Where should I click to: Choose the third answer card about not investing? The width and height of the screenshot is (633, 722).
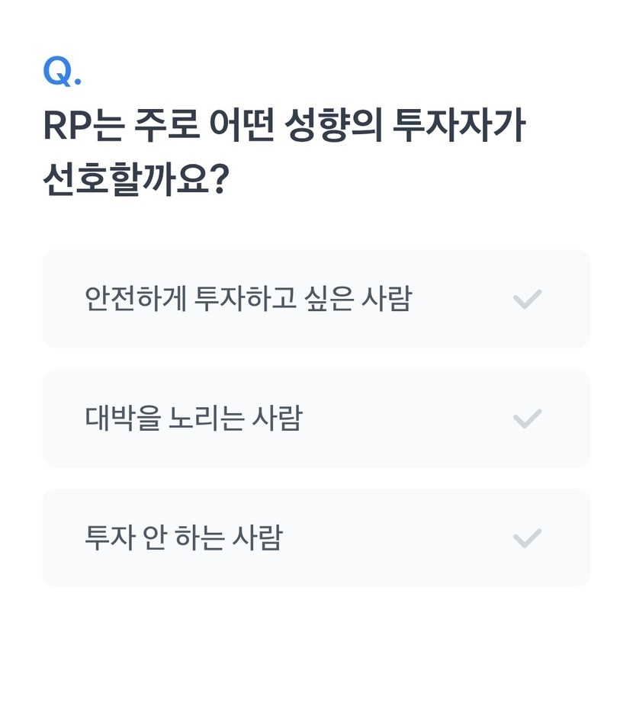(x=316, y=538)
